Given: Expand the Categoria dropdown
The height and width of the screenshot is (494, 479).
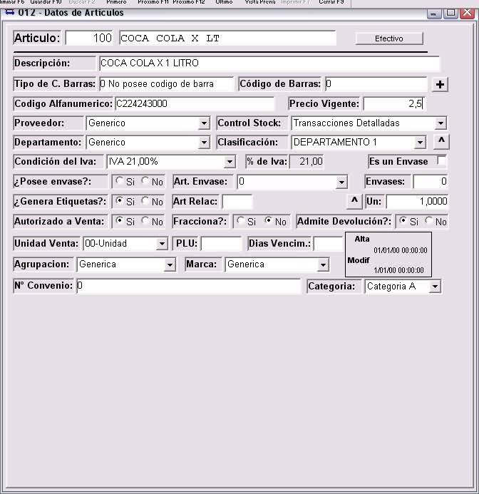Looking at the screenshot, I should [x=435, y=287].
